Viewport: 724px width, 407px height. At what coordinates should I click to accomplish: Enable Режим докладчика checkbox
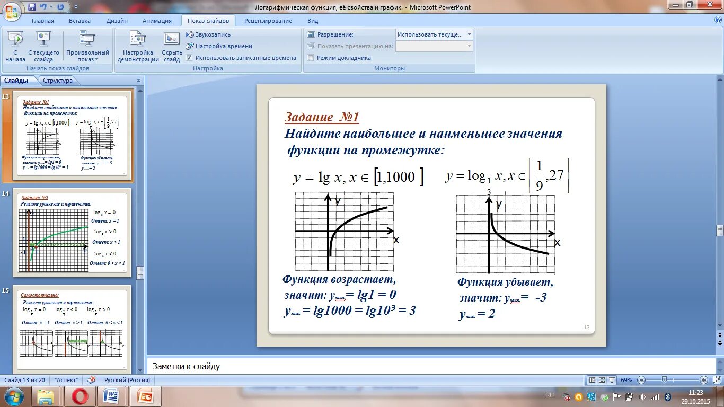311,58
